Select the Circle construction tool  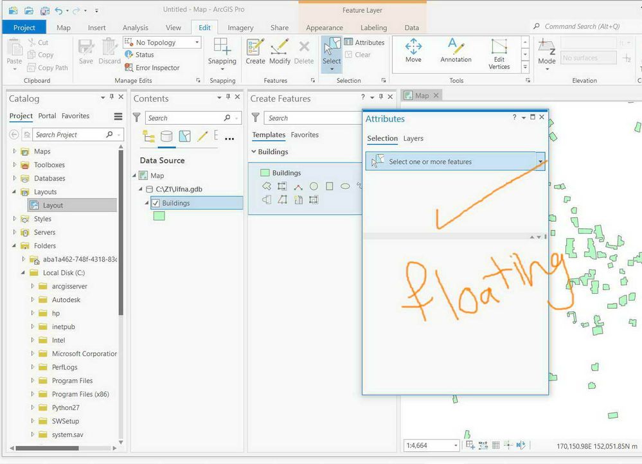314,186
